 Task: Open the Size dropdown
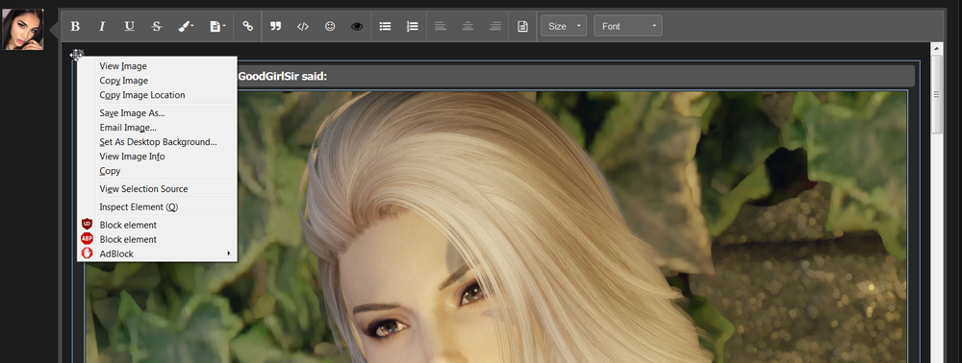click(563, 26)
